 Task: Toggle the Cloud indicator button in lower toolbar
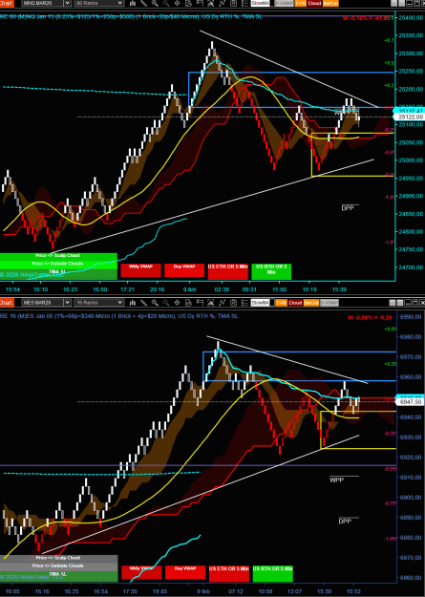pyautogui.click(x=295, y=303)
